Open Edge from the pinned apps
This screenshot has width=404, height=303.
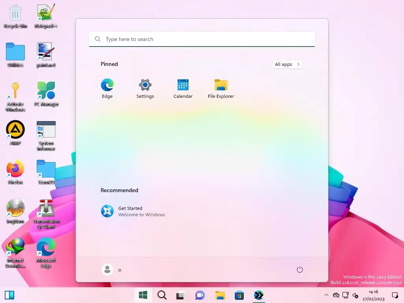[x=107, y=88]
